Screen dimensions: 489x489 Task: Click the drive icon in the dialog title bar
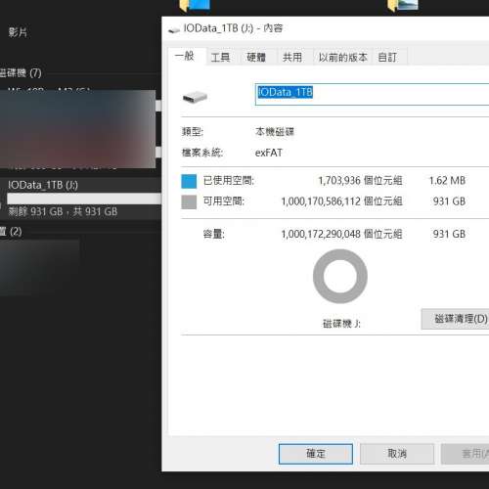click(x=174, y=30)
